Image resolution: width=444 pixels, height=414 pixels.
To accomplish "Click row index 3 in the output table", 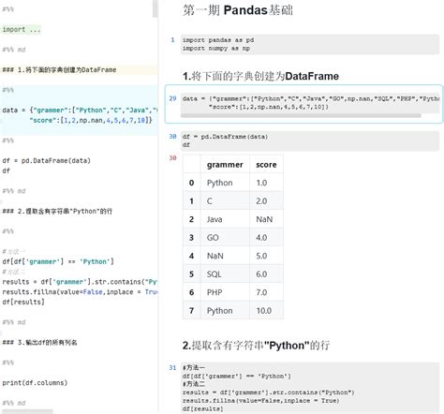I will [191, 238].
